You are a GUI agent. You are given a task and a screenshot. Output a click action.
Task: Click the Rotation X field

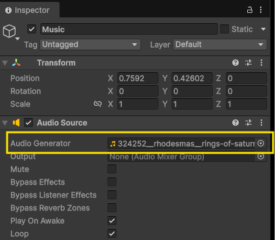pyautogui.click(x=138, y=91)
